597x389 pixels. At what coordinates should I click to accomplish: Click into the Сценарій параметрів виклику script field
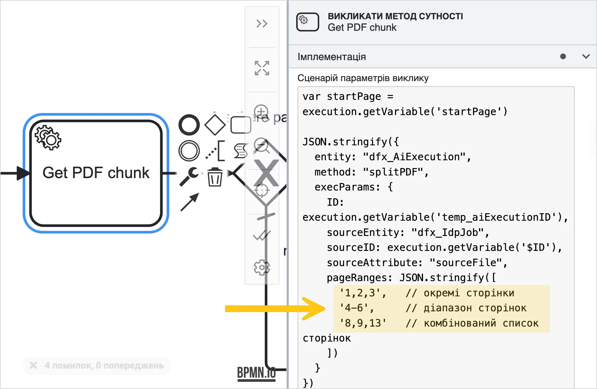[436, 237]
